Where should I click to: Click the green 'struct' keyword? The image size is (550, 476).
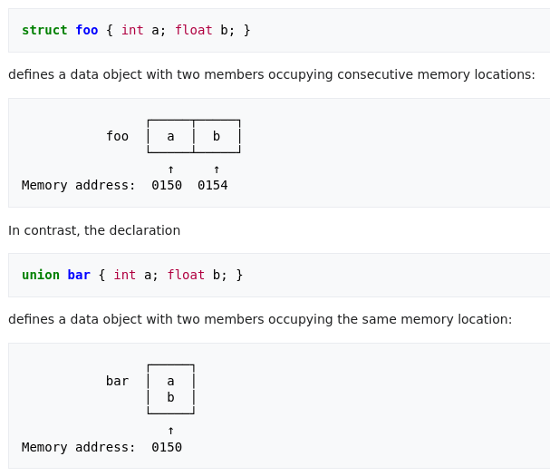coord(44,30)
